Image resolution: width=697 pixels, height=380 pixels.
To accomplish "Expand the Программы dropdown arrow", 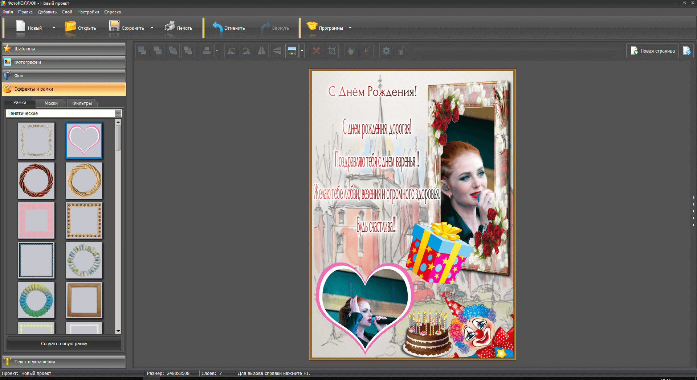I will [350, 28].
